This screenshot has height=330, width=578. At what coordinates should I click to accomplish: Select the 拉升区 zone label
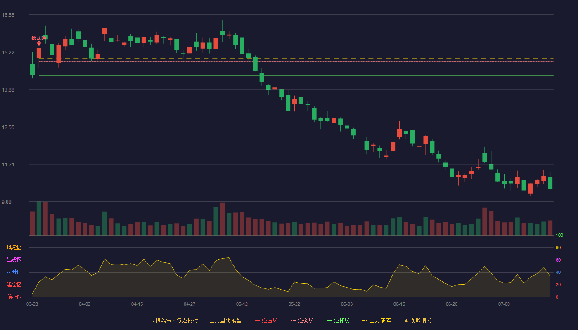point(14,272)
